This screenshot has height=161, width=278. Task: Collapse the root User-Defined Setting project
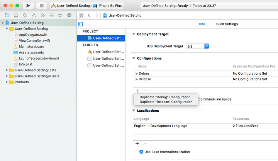coord(3,23)
